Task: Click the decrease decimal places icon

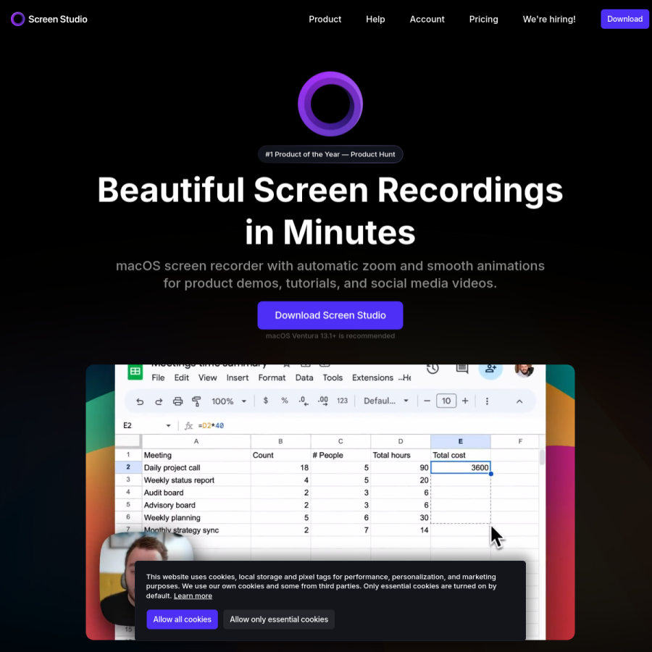Action: point(304,401)
